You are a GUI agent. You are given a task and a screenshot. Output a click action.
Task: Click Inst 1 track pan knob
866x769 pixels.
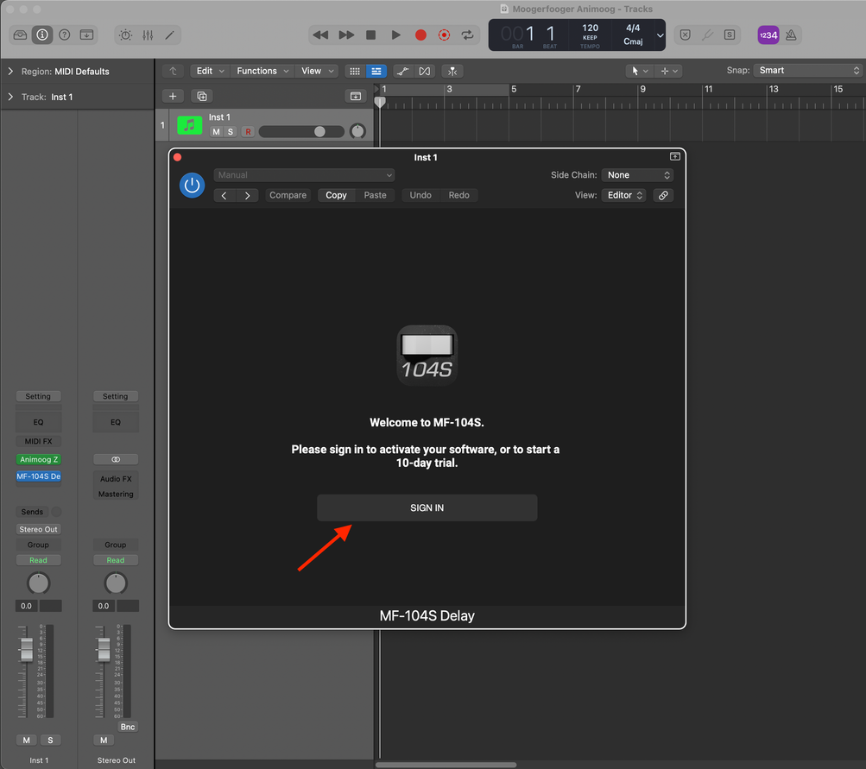point(358,131)
